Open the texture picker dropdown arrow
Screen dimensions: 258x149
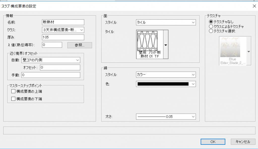[249, 51]
